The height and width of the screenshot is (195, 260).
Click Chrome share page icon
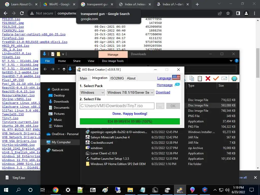[x=220, y=13]
